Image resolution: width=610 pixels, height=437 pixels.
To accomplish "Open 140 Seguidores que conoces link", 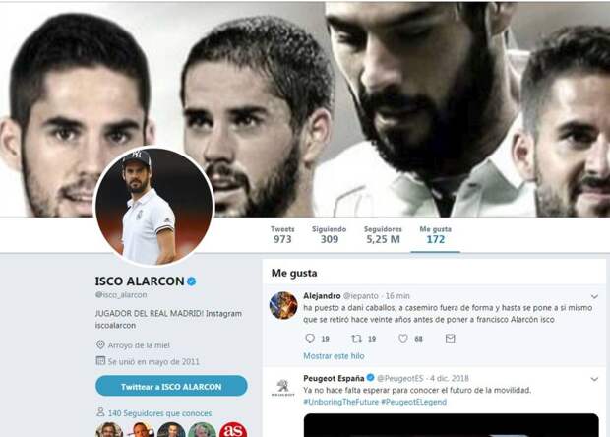I will point(160,413).
